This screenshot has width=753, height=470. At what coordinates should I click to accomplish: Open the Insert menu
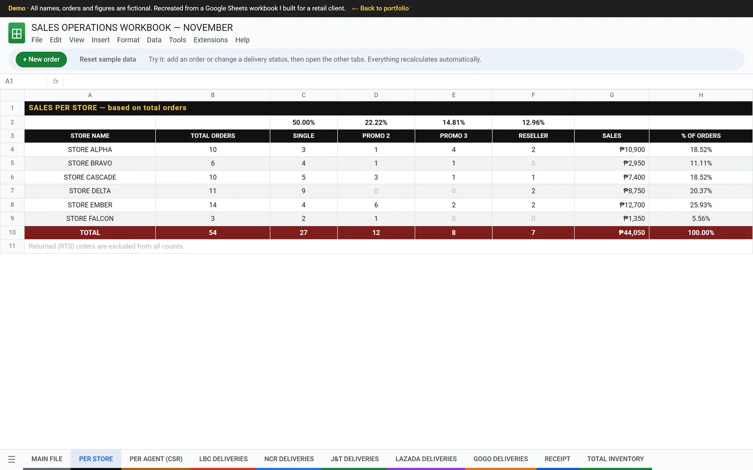pos(101,40)
